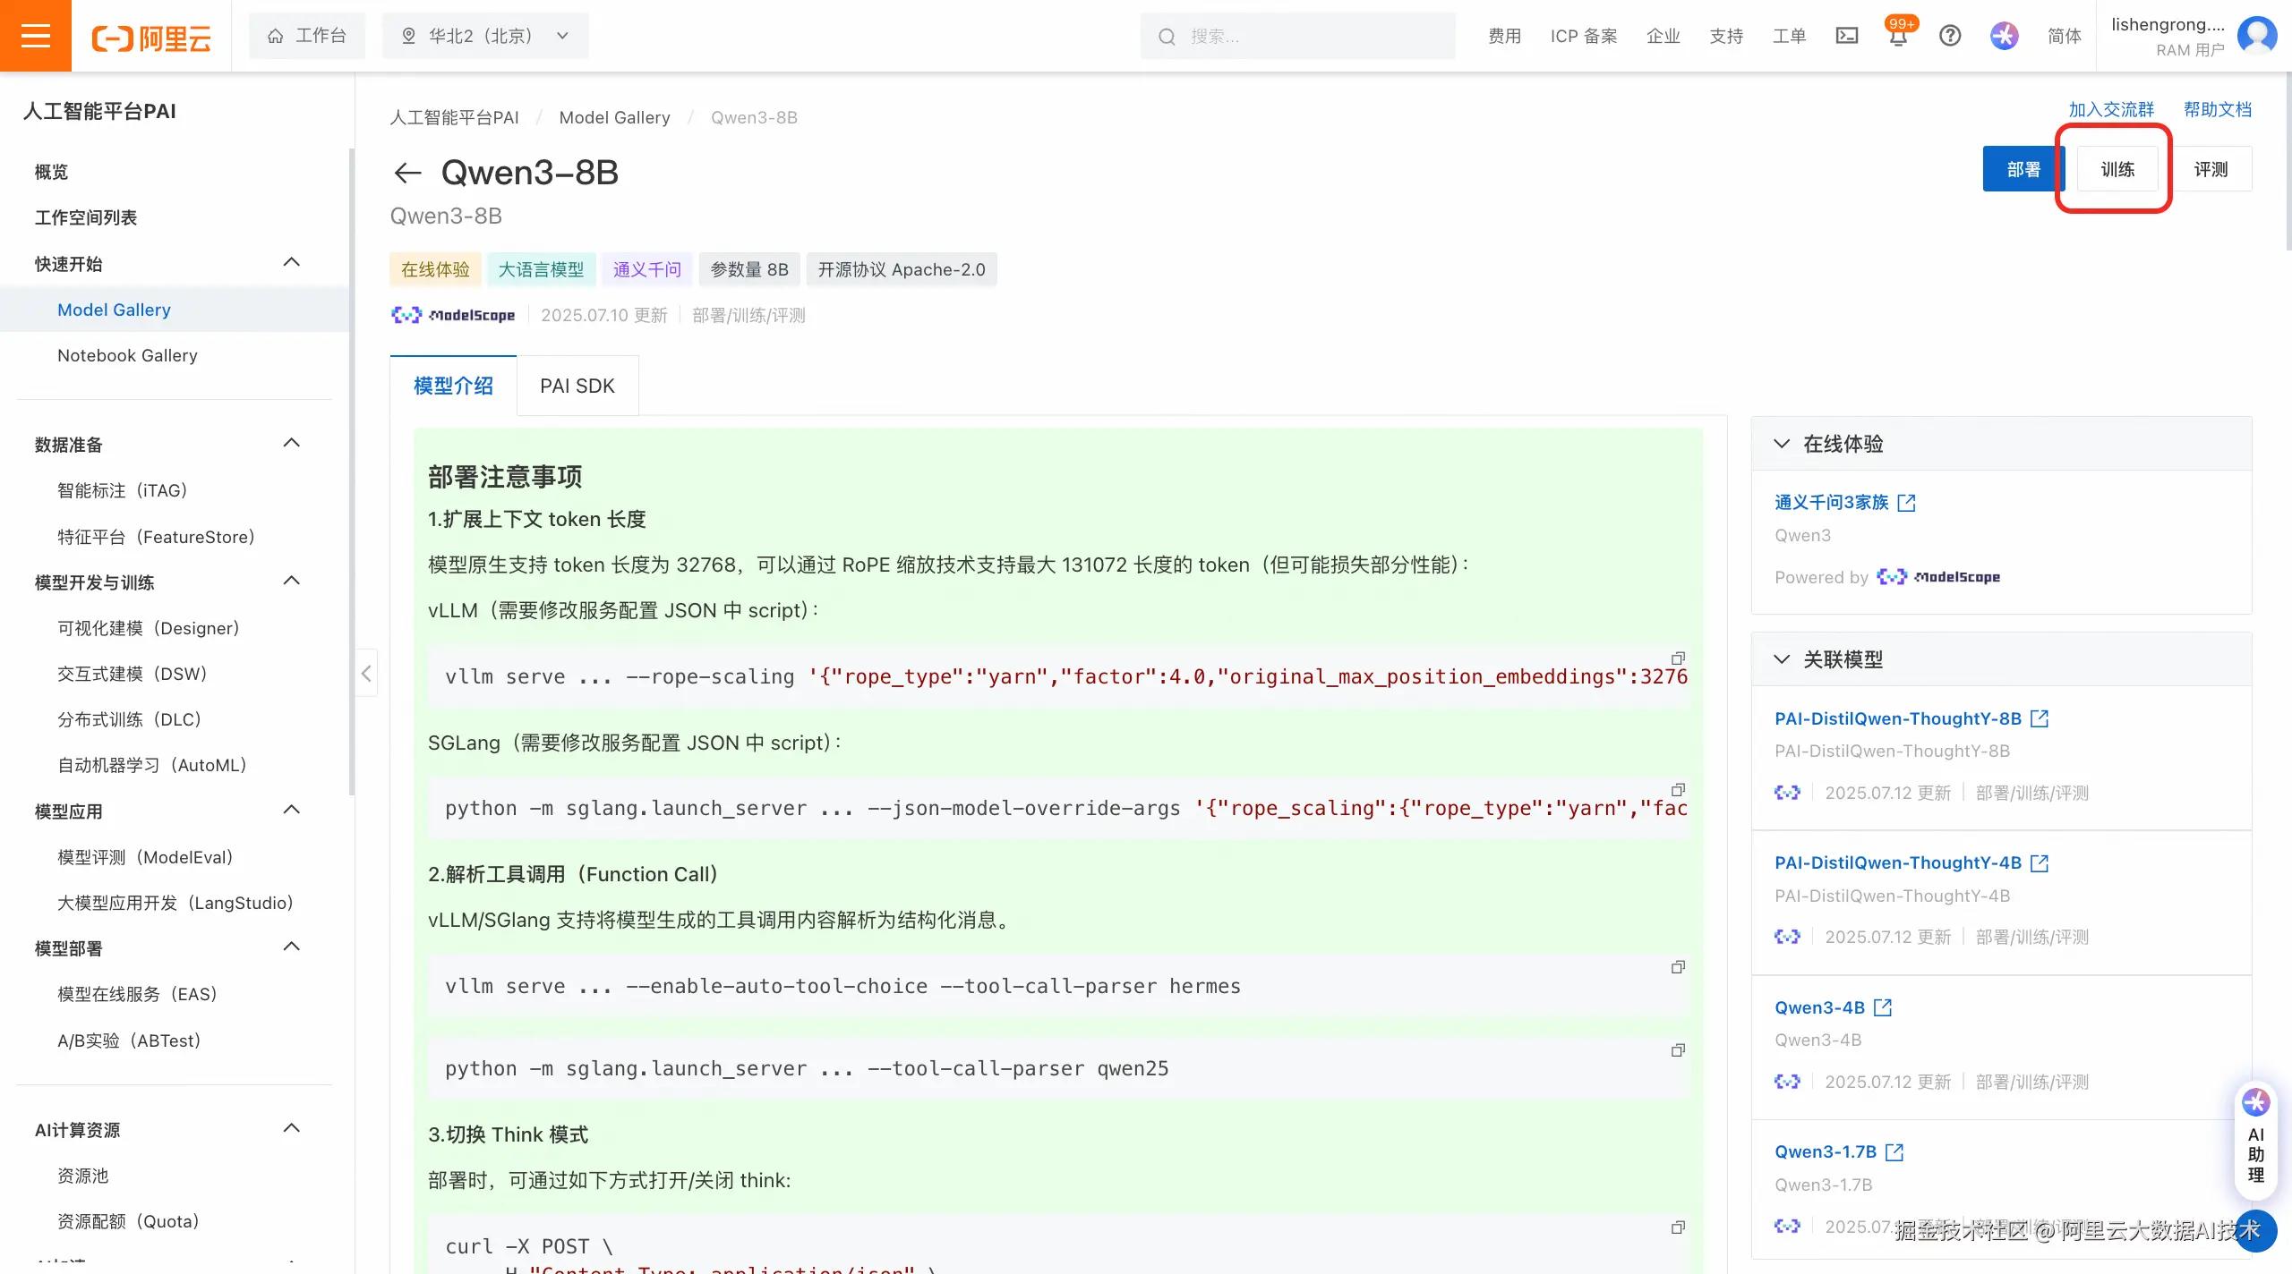Open the 加入交流群 link
This screenshot has width=2292, height=1274.
[2111, 109]
